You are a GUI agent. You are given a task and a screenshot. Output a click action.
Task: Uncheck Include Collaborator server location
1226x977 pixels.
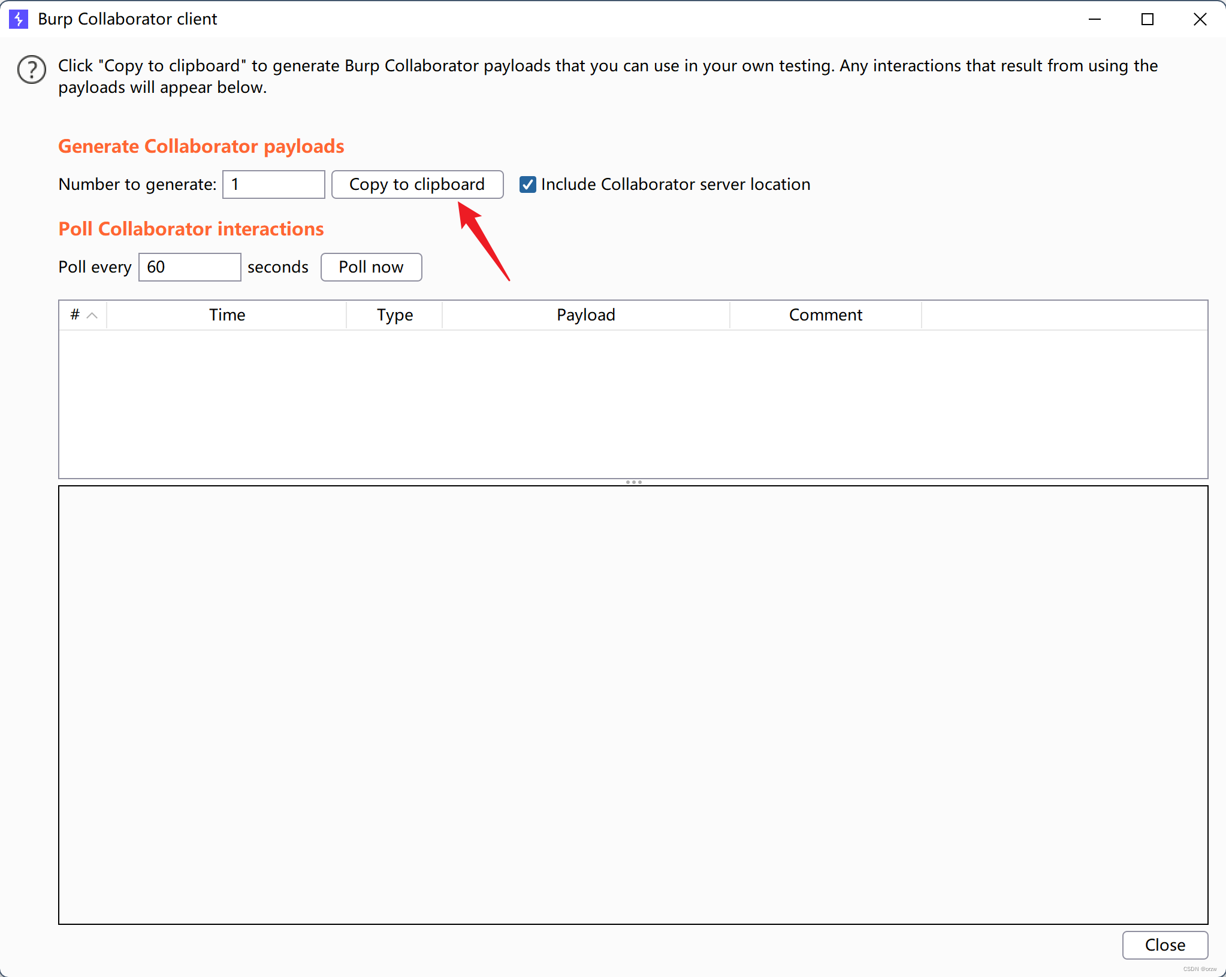(527, 184)
